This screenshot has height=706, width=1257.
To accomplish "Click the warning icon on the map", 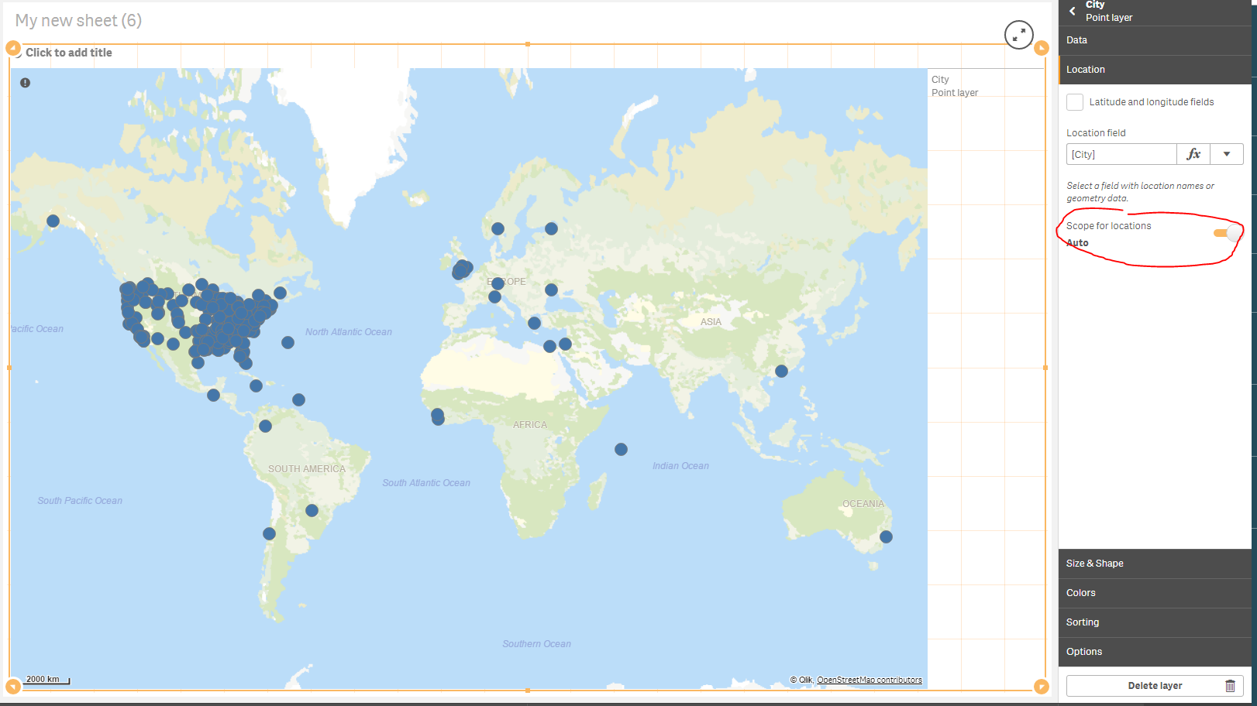I will (25, 83).
